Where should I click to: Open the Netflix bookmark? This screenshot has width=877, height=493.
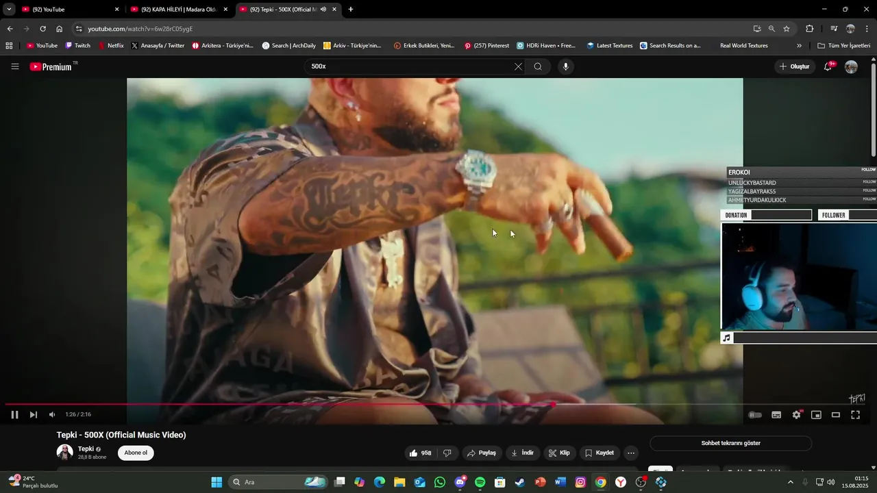coord(111,46)
